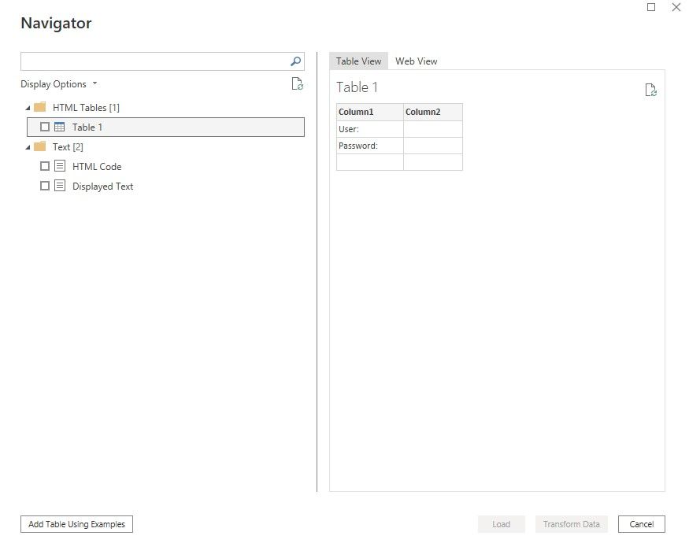Click the Column1 header in preview
Image resolution: width=689 pixels, height=543 pixels.
pos(369,112)
